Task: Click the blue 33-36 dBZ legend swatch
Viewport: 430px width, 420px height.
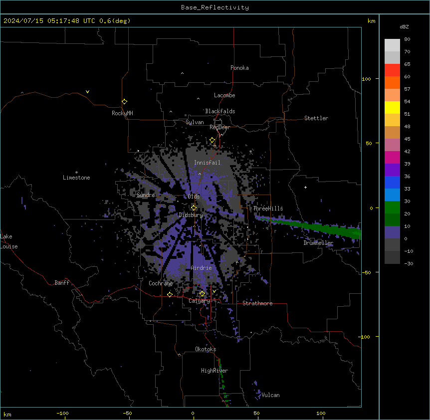Action: point(392,183)
